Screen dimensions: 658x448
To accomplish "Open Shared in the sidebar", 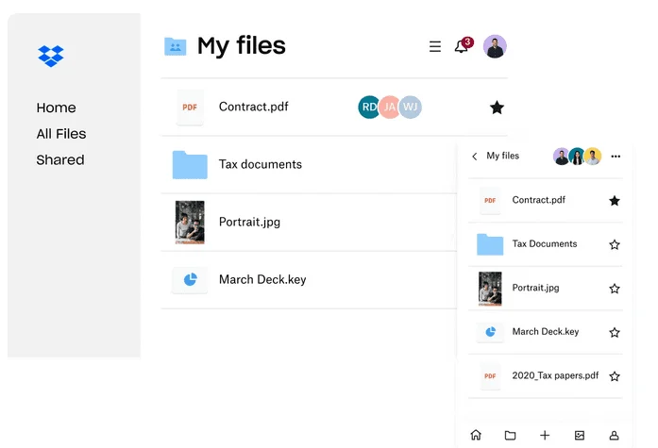I will point(60,159).
